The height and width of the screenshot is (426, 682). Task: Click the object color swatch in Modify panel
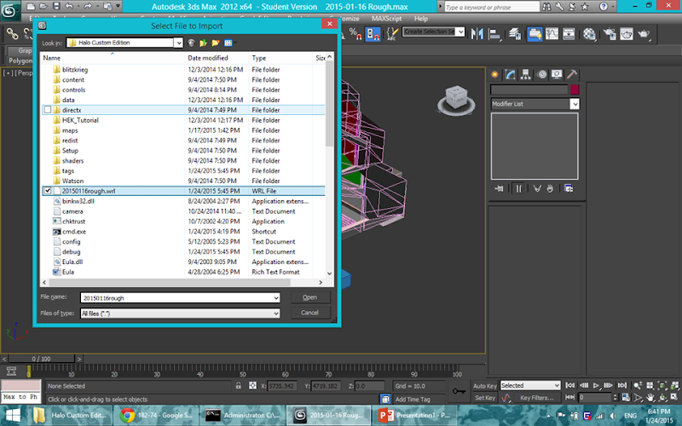pos(575,89)
